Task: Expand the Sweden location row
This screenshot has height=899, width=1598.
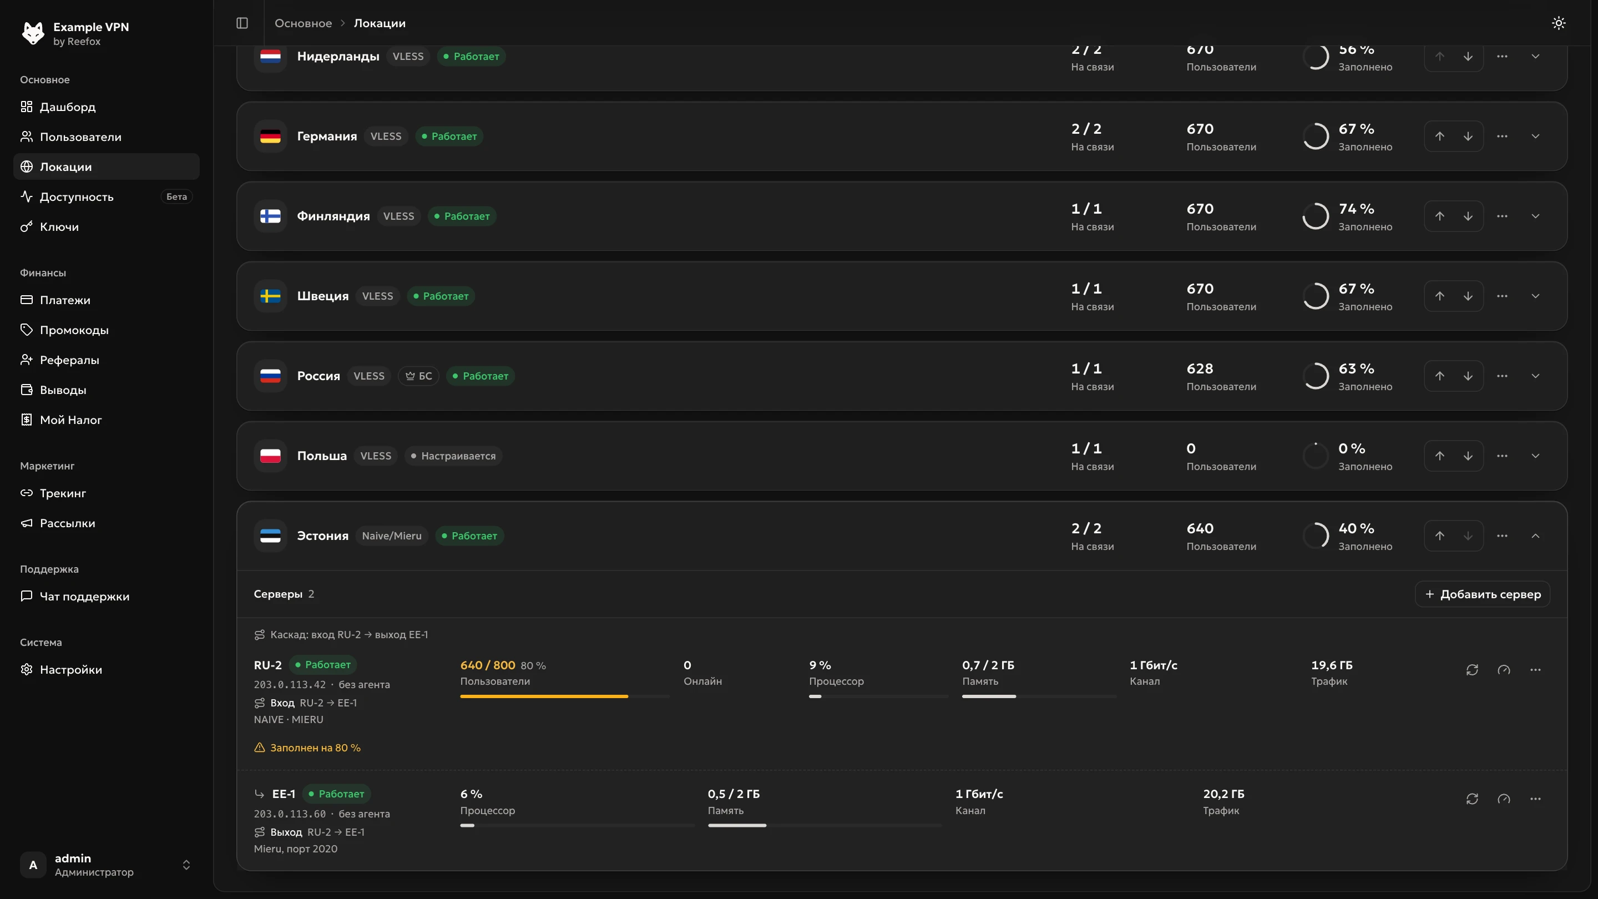Action: click(1535, 296)
